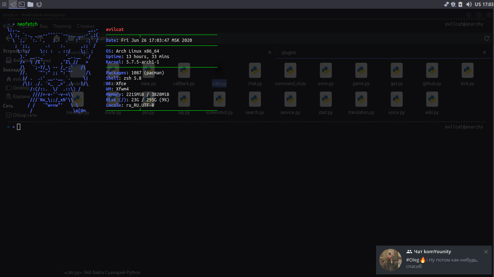This screenshot has width=494, height=277.
Task: Go forward using the file manager's right arrow
Action: click(25, 38)
